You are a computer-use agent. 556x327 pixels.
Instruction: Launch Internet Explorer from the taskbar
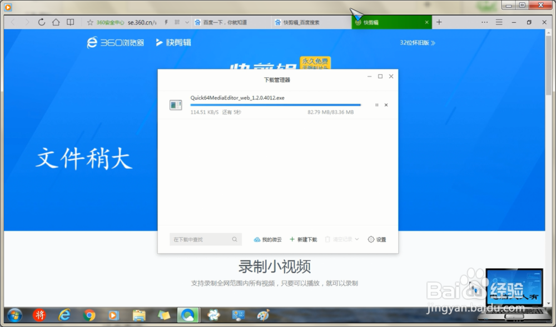(64, 315)
